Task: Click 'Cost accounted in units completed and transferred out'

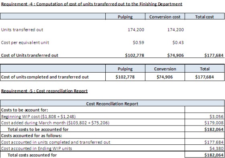Action: coord(55,142)
